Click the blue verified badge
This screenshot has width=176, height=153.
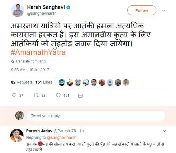pyautogui.click(x=68, y=7)
